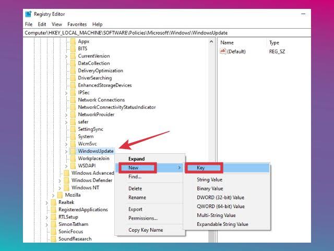
Task: Click the SimonTatham folder icon
Action: point(53,224)
